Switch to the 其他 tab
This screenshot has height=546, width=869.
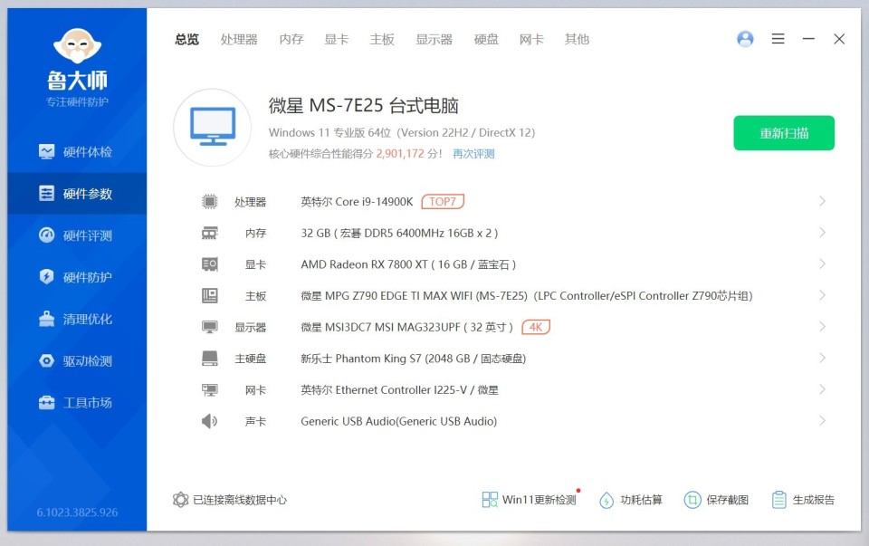(x=577, y=39)
